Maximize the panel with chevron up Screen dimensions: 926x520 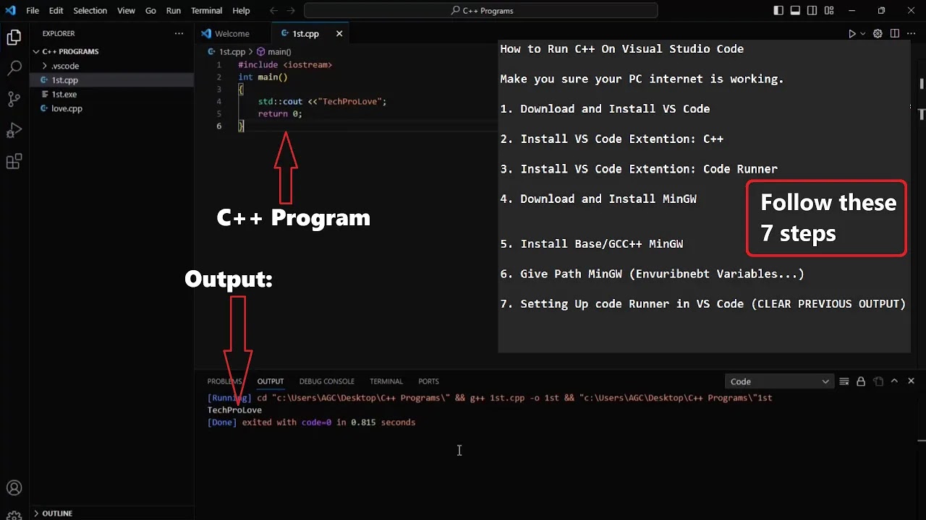pos(895,381)
